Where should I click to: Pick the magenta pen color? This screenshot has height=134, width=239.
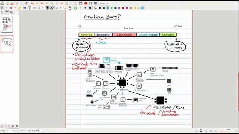(x=127, y=8)
